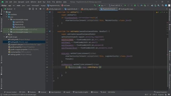Open the Pixel 3 API 30 device dropdown
This screenshot has width=171, height=96.
pyautogui.click(x=115, y=5)
